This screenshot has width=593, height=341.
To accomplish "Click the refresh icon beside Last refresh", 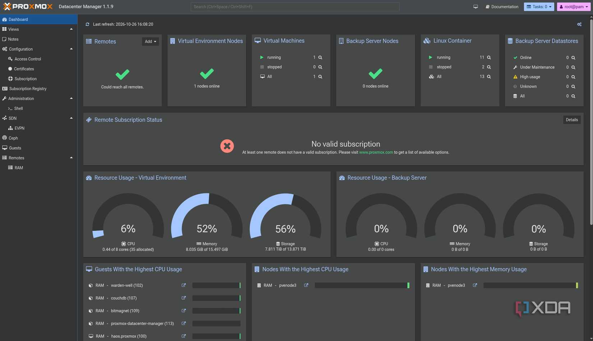I will click(87, 24).
